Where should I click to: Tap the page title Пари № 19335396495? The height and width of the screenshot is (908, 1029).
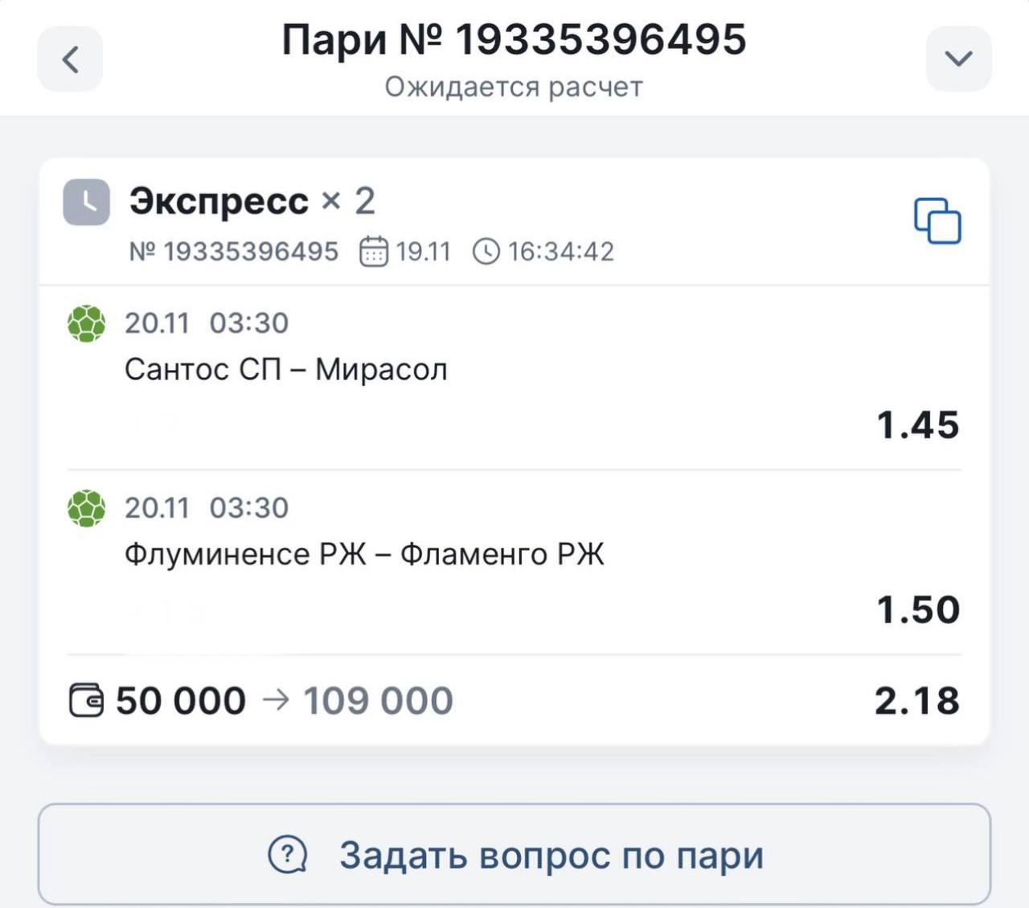(x=514, y=40)
